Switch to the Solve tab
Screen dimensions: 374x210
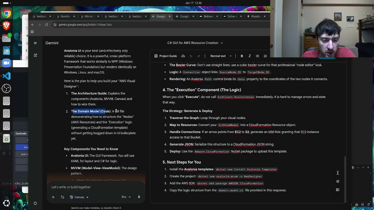(x=233, y=16)
